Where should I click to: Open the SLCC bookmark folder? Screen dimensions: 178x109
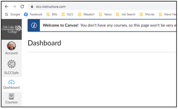(68, 14)
